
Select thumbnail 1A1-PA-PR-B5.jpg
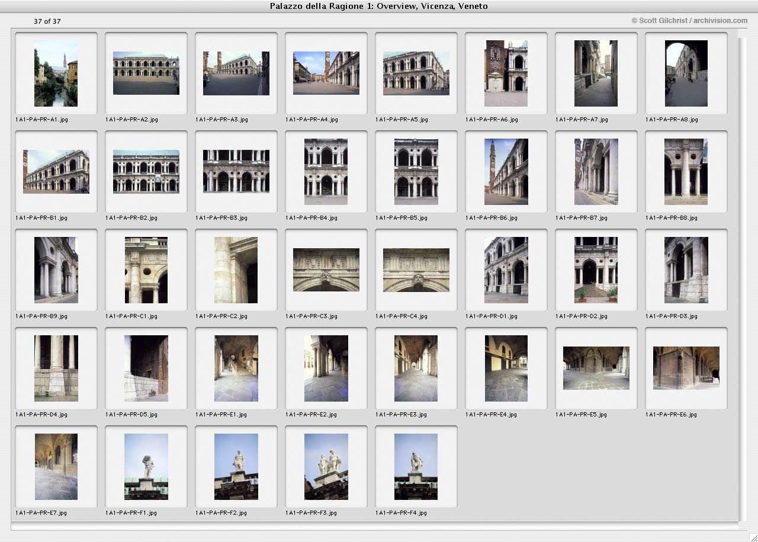tap(416, 172)
